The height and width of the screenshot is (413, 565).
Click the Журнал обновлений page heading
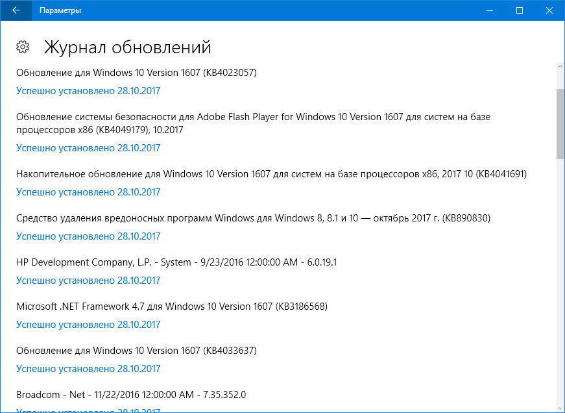(x=127, y=47)
